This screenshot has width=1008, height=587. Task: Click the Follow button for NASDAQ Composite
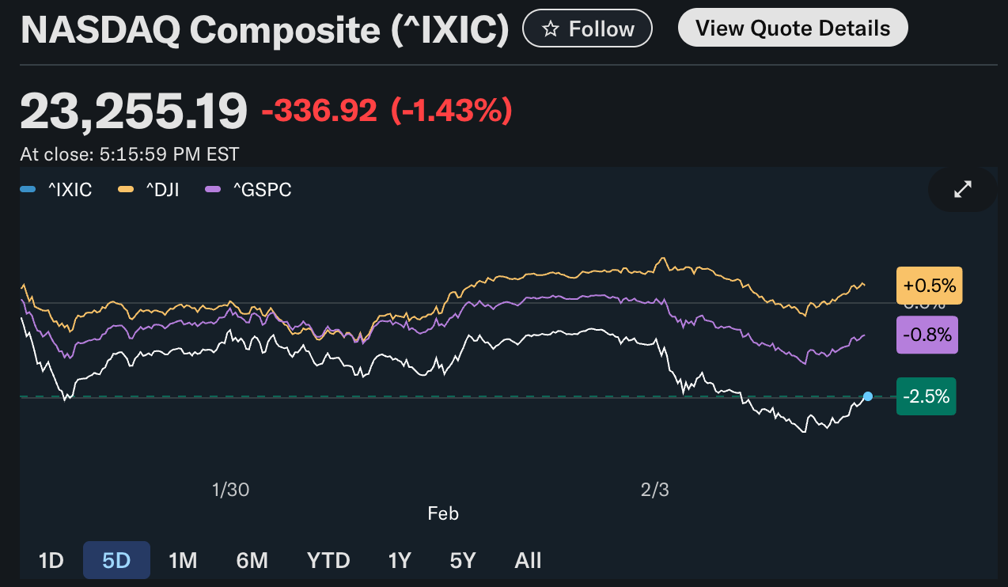pyautogui.click(x=587, y=28)
